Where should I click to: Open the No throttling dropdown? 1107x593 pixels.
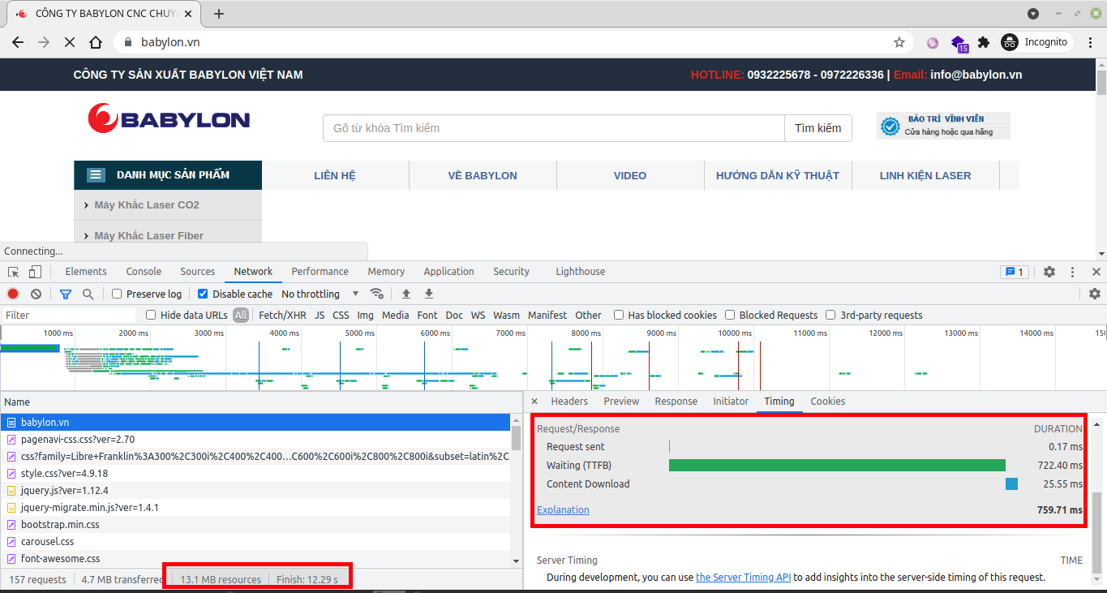321,294
